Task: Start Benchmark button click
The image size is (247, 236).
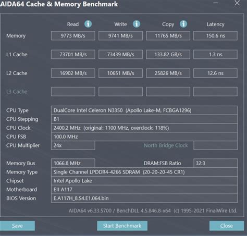Action: coord(122,226)
